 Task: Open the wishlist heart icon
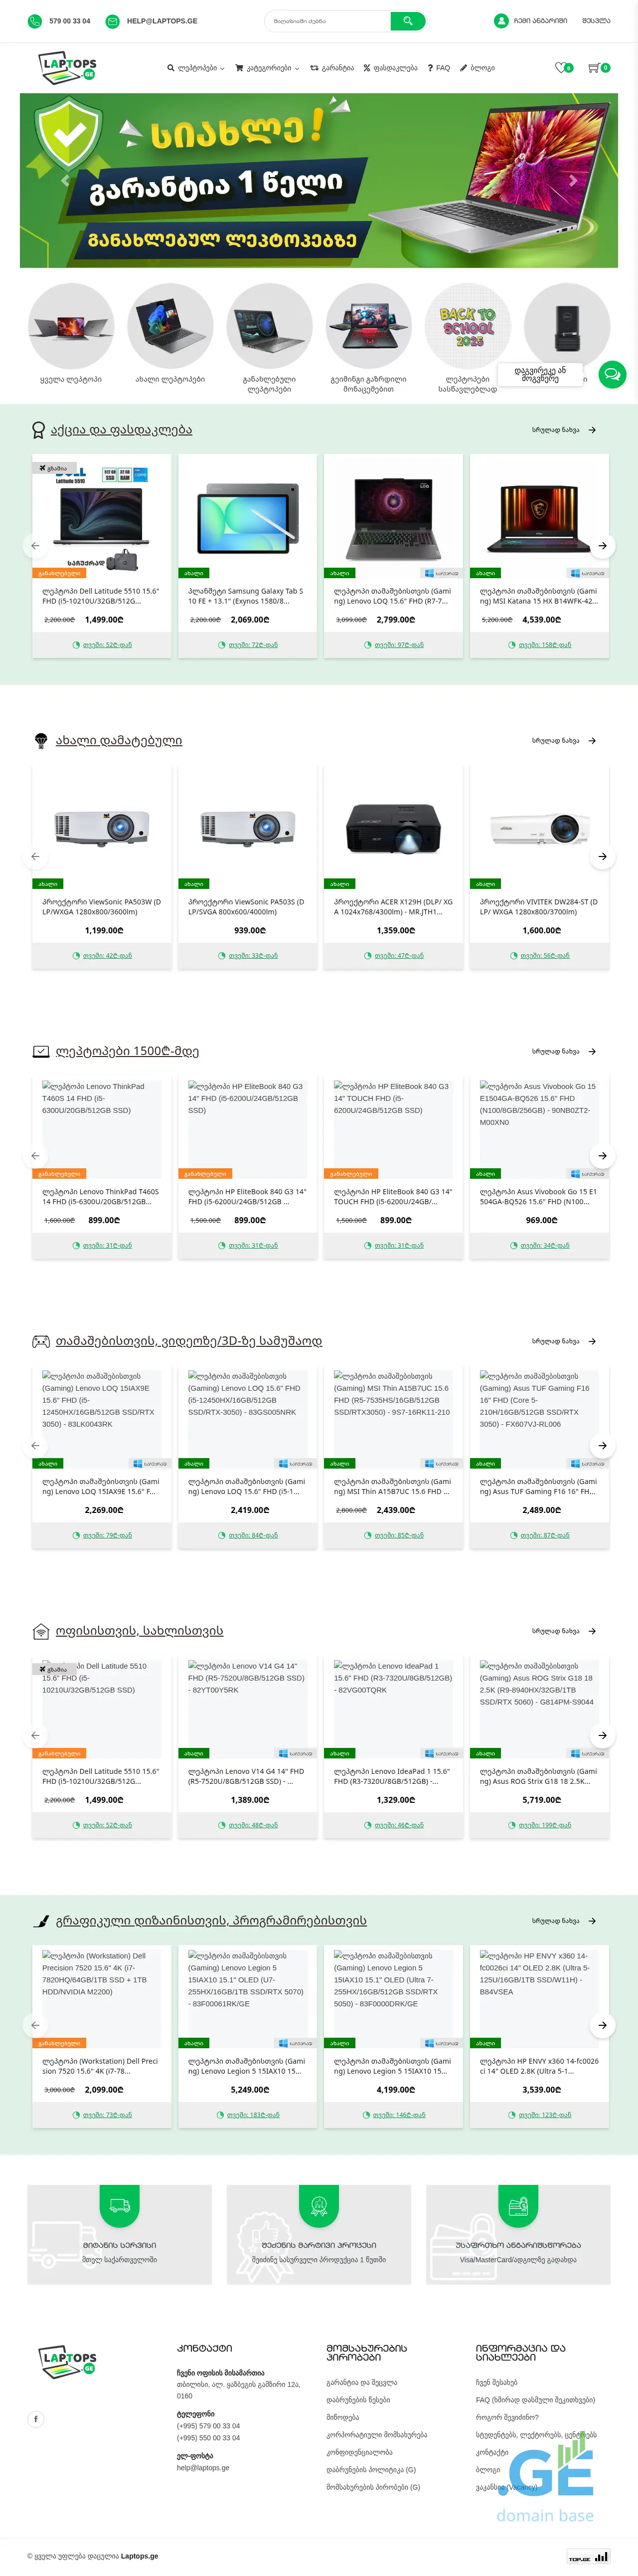(x=560, y=68)
